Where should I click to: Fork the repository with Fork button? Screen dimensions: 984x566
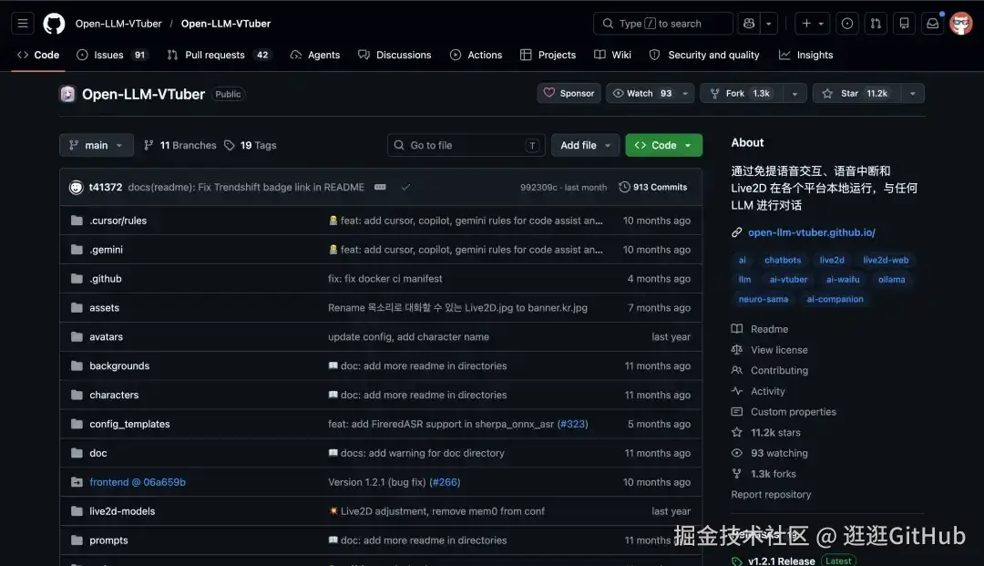(742, 94)
